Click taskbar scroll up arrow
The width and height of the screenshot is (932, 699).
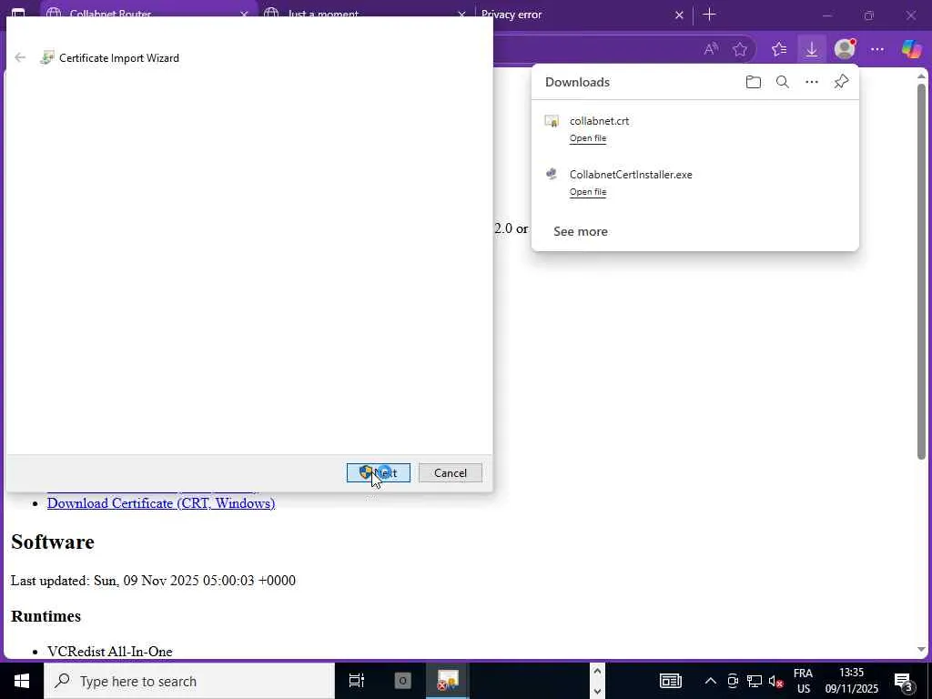[x=597, y=671]
